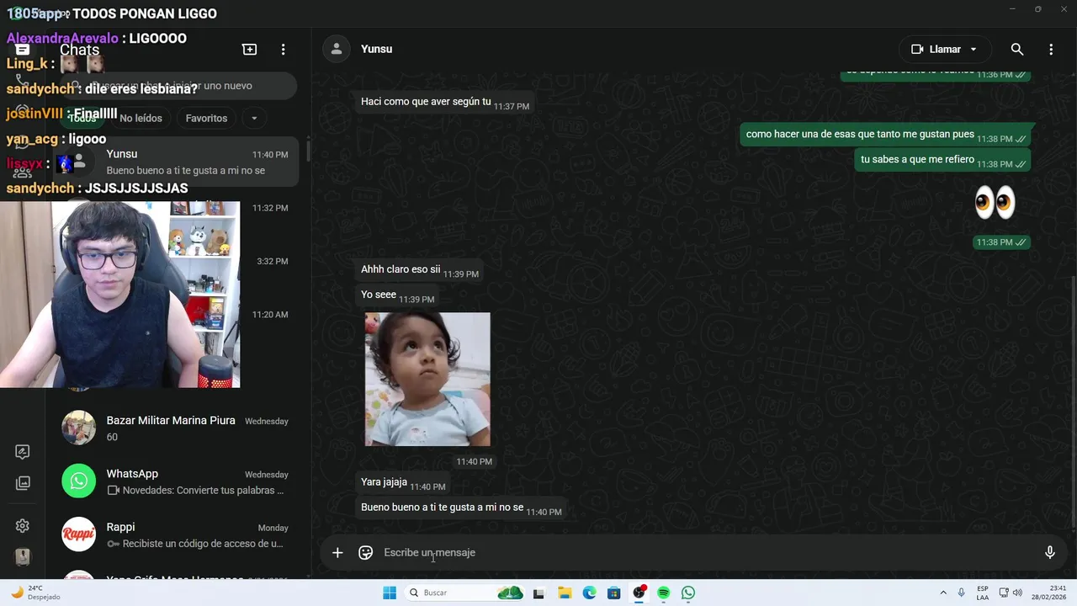Screen dimensions: 1077x606
Task: Open Microsoft Edge from the taskbar
Action: pos(589,593)
